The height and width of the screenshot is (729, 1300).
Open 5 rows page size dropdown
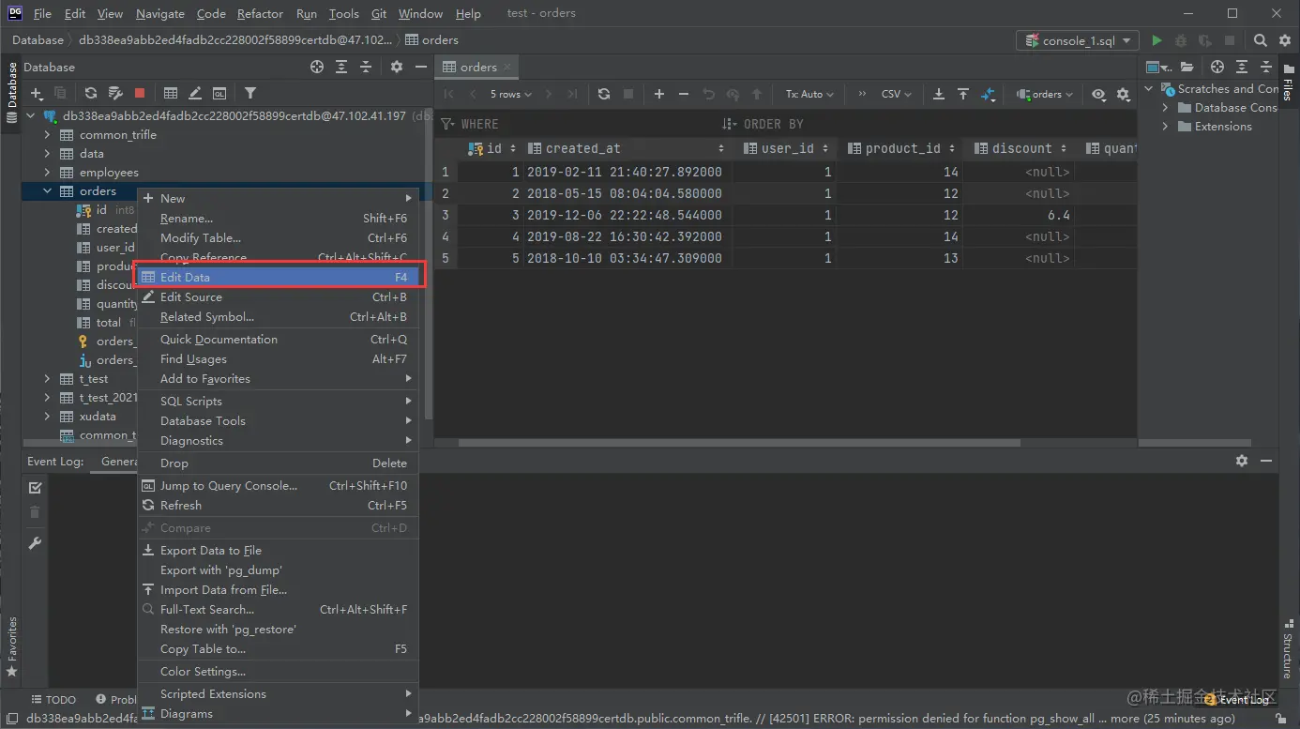click(511, 94)
